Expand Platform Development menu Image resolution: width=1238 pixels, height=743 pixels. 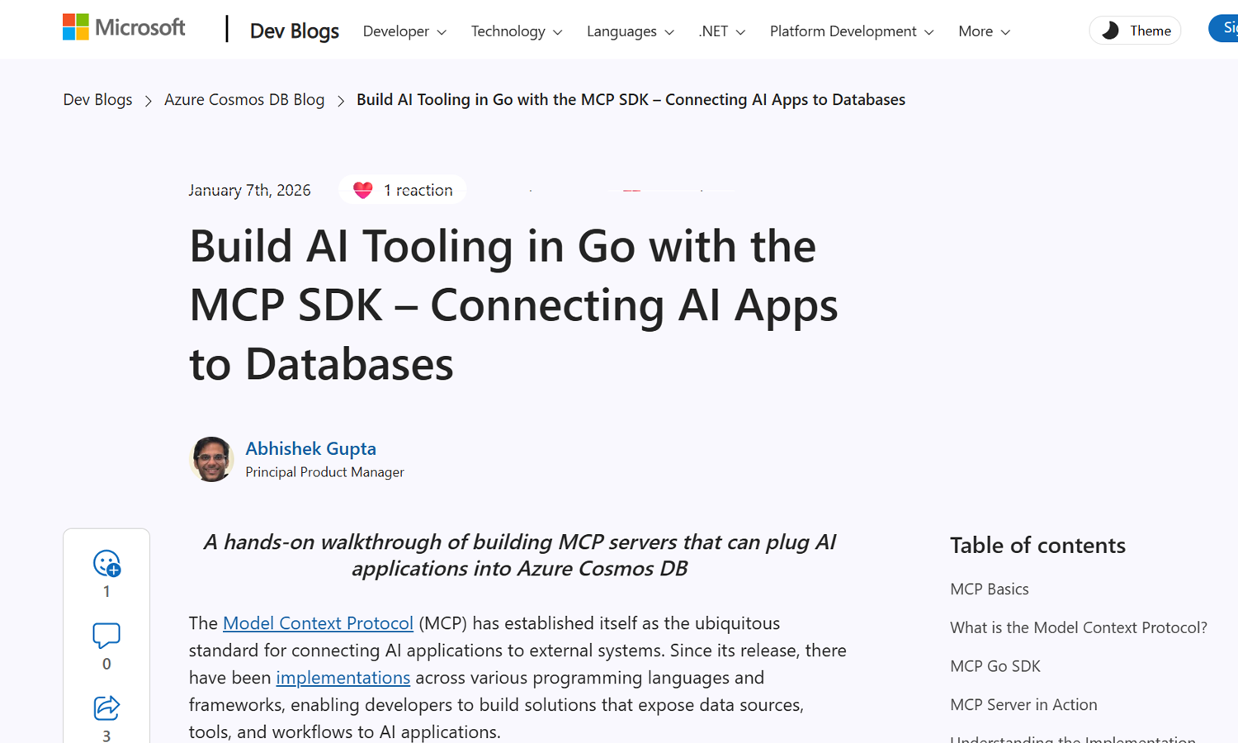click(851, 31)
